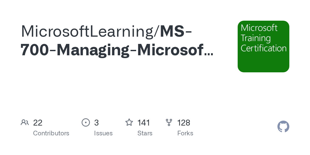310x155 pixels.
Task: Select the Stars label
Action: click(145, 133)
